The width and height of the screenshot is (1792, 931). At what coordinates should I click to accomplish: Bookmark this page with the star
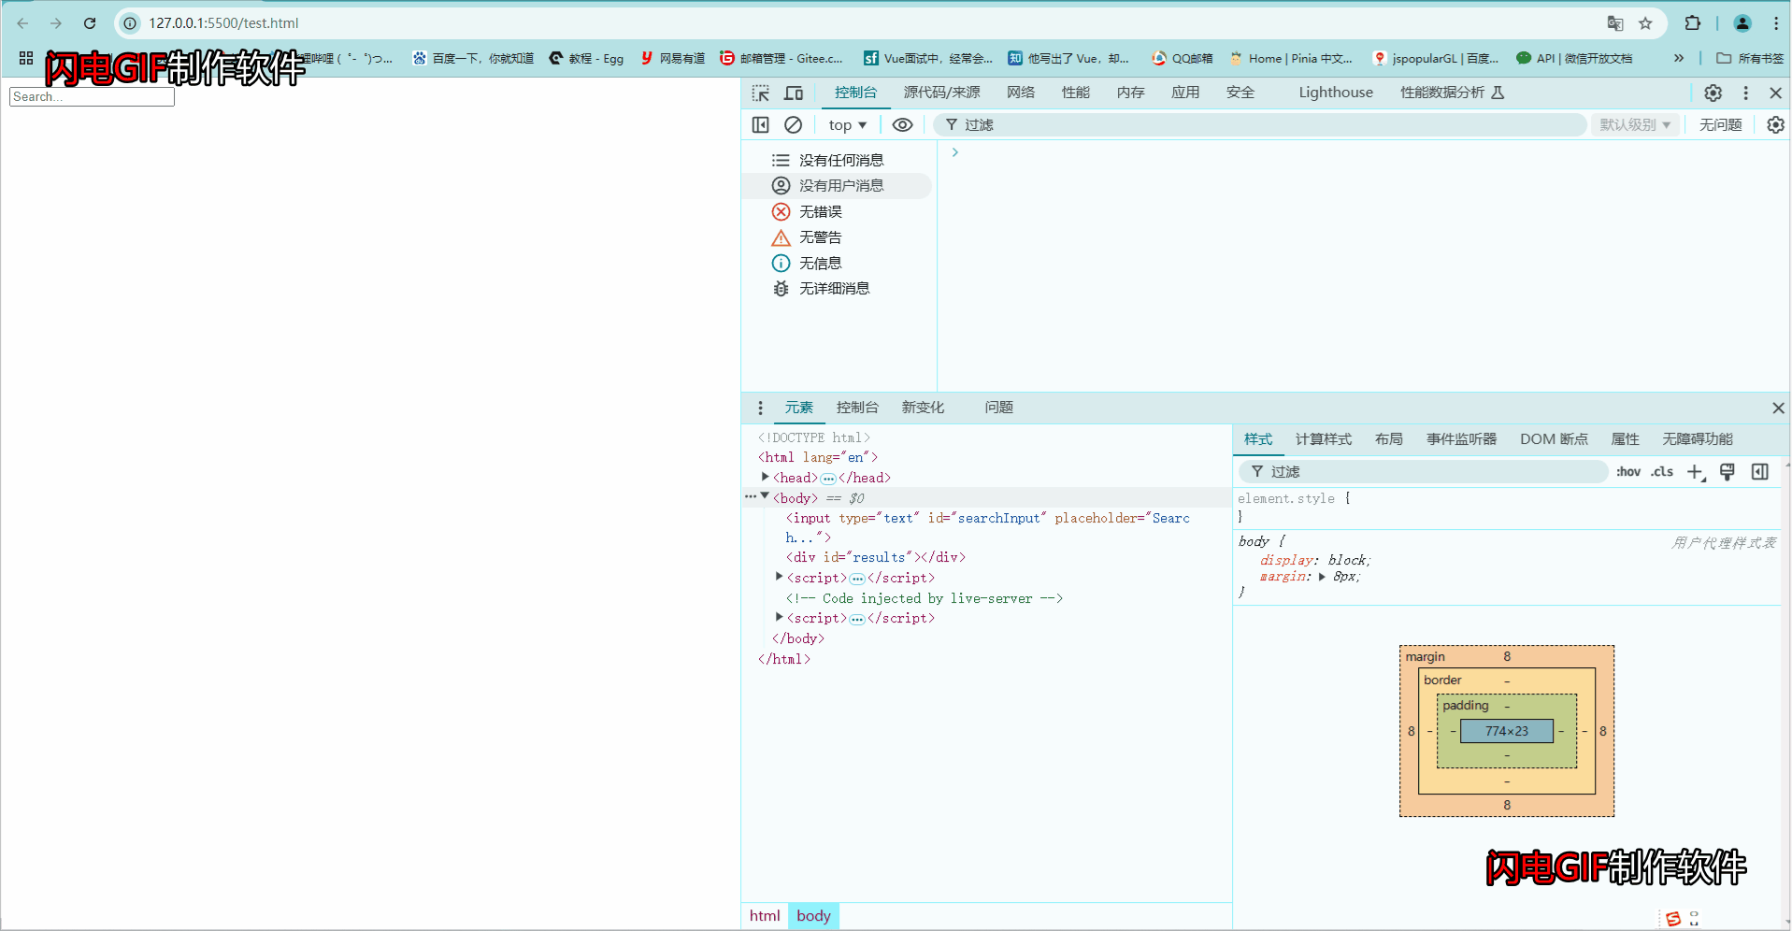click(x=1646, y=23)
